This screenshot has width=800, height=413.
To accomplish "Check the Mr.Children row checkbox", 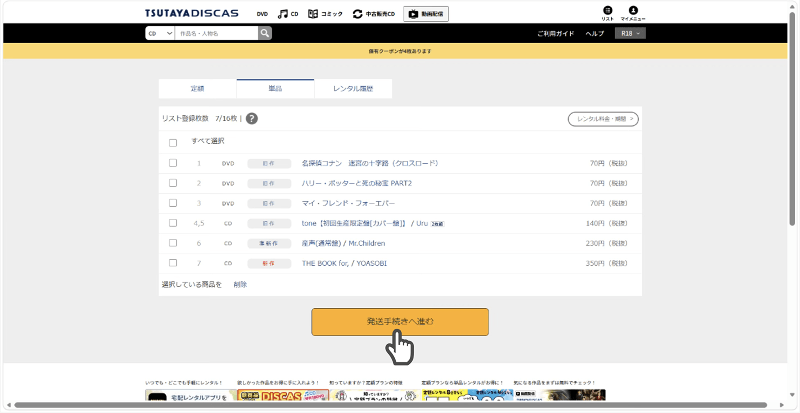I will [173, 243].
